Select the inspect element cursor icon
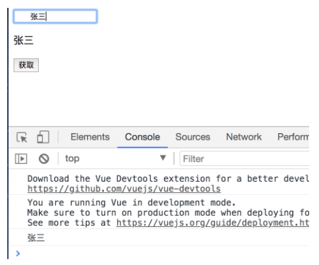 coord(22,137)
